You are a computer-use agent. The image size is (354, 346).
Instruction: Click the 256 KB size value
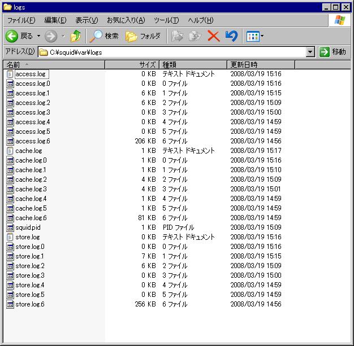coord(145,304)
